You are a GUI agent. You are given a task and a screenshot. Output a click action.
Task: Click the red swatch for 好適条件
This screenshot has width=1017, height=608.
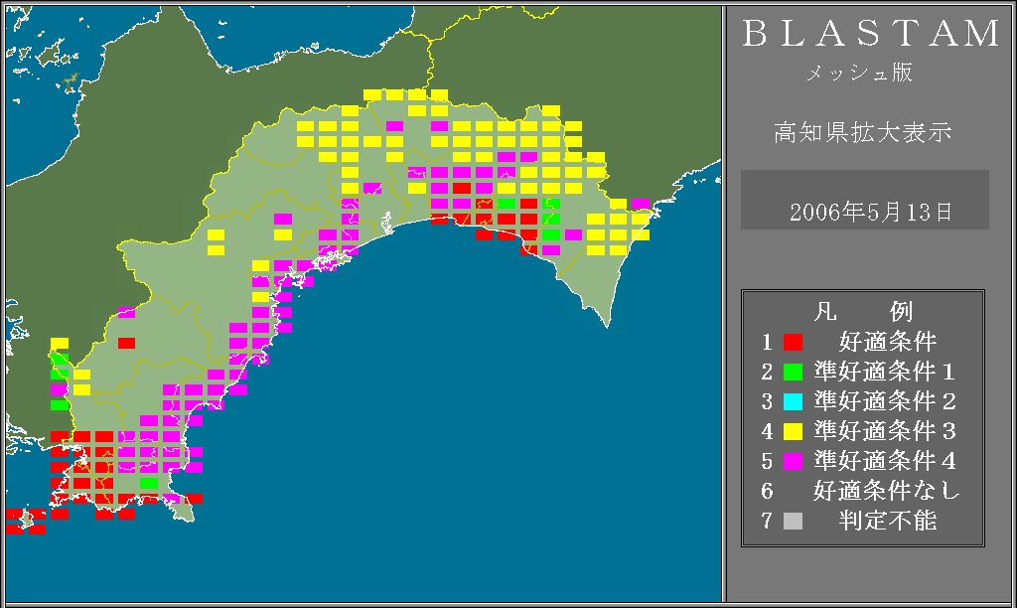tap(793, 342)
